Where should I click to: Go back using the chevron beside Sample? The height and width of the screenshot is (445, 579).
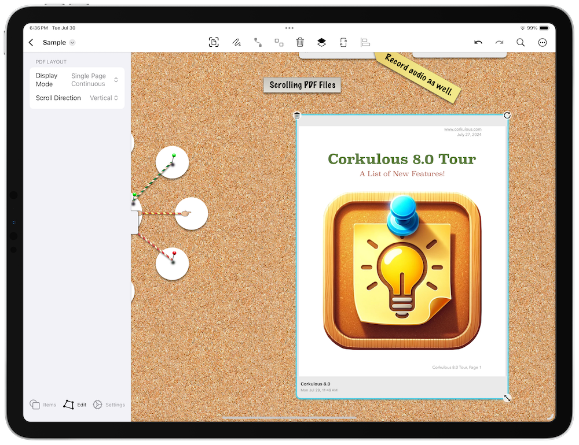click(31, 42)
